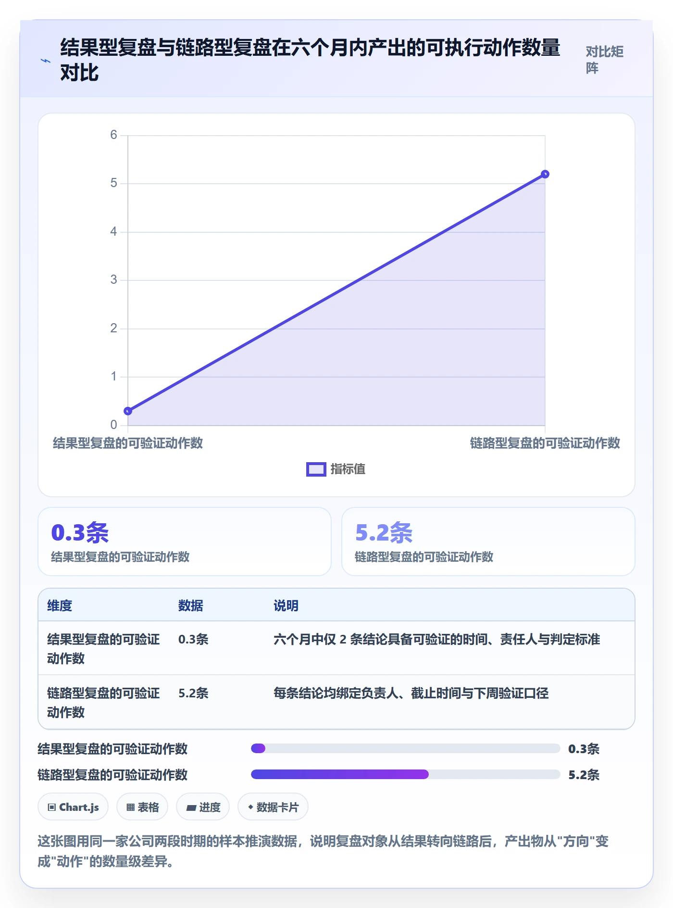The width and height of the screenshot is (673, 908).
Task: Click the 说明 column header
Action: click(x=286, y=605)
